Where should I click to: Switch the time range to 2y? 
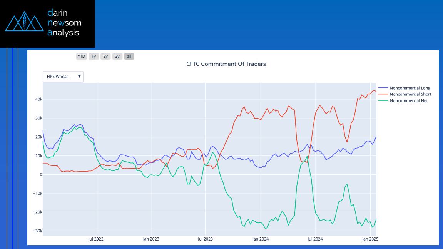pyautogui.click(x=105, y=56)
